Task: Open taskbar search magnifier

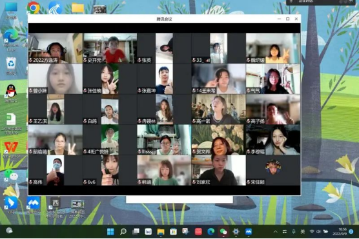Action: tap(123, 232)
